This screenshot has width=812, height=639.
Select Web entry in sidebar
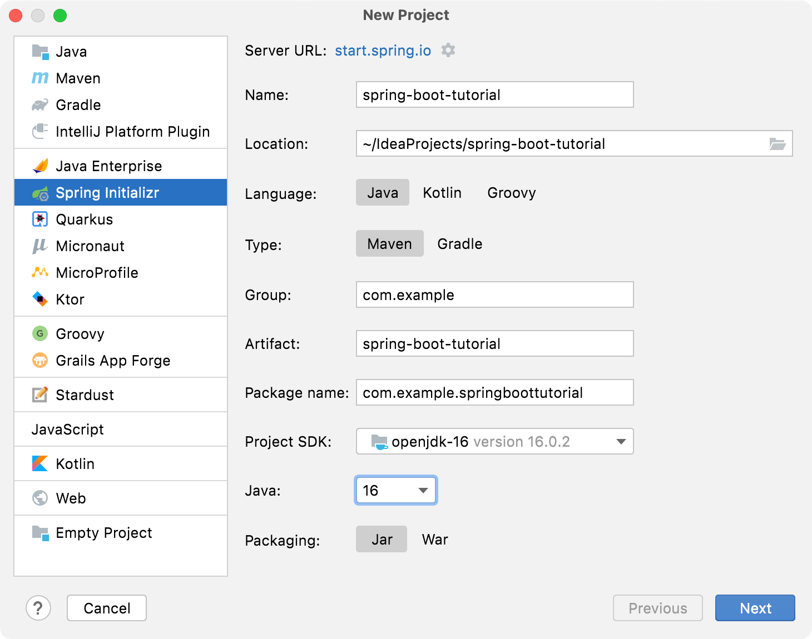tap(121, 498)
